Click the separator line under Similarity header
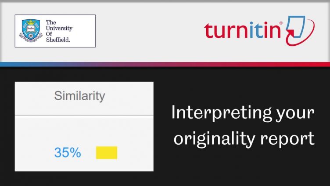The height and width of the screenshot is (186, 330). (x=84, y=115)
